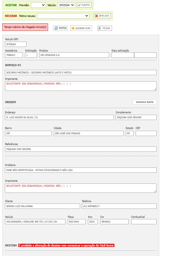Click the green checkmark icon on ACEITAR button
193x256 pixels.
tap(79, 5)
